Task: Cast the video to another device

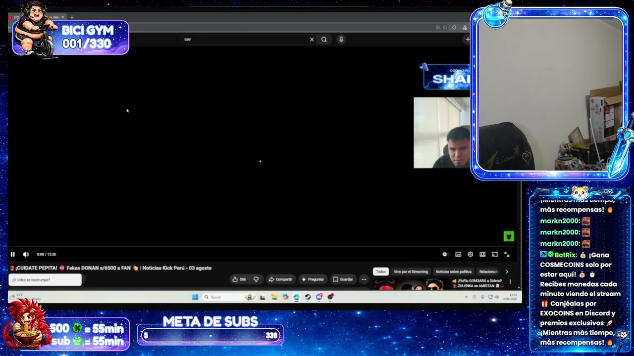Action: [x=494, y=254]
